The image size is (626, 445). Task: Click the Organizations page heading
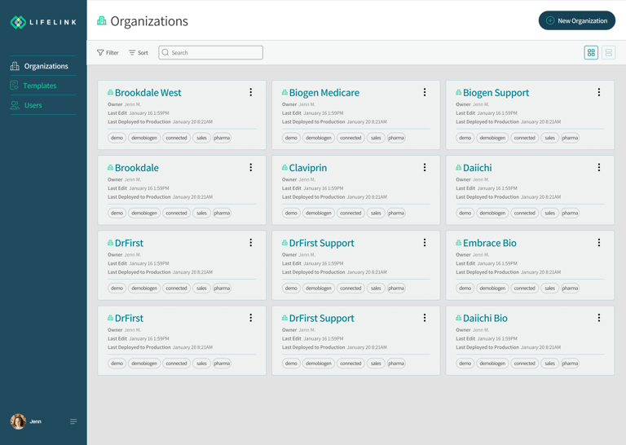pyautogui.click(x=149, y=21)
